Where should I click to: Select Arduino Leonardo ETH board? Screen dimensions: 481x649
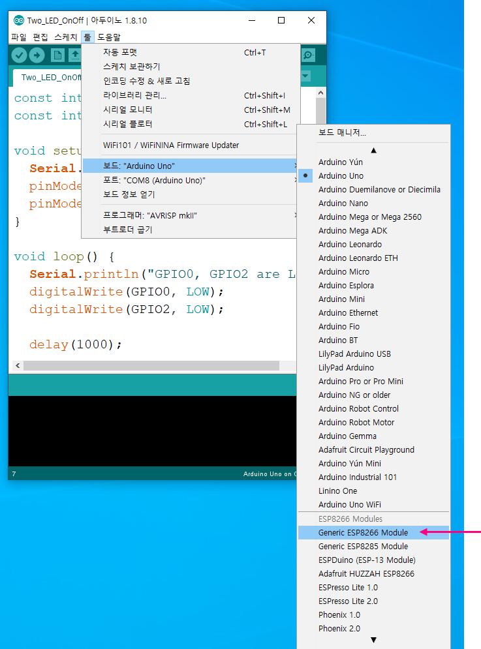(373, 258)
